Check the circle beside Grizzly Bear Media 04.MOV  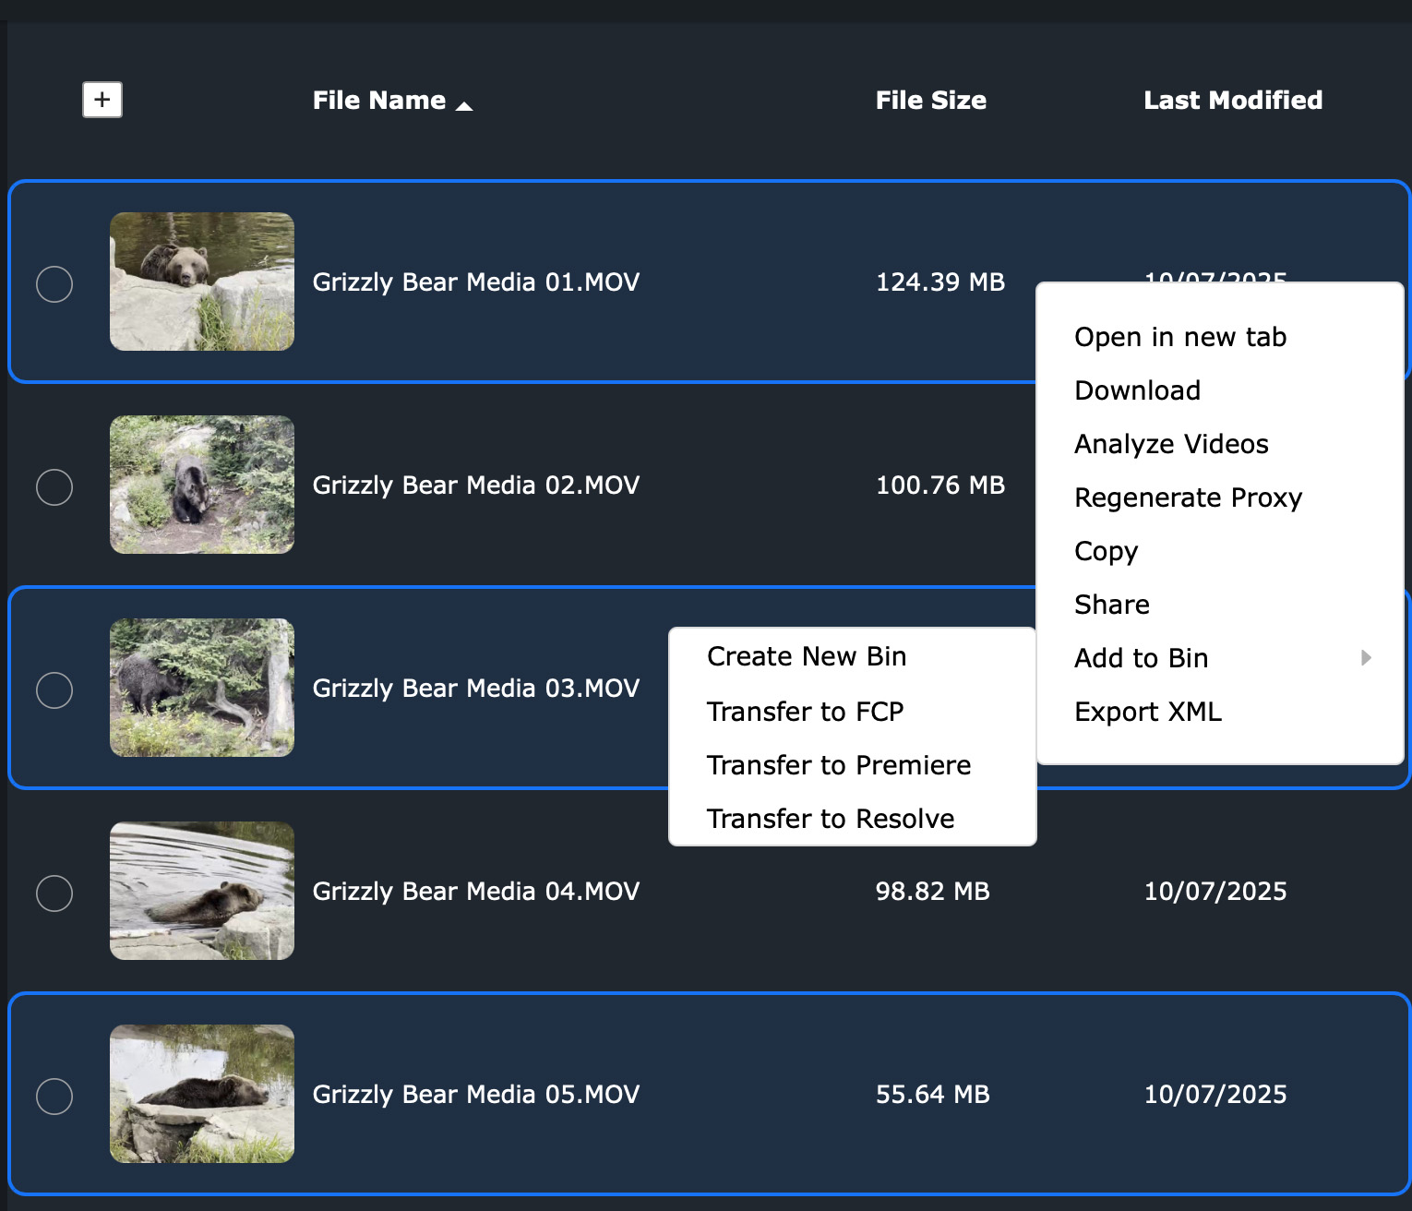point(54,893)
